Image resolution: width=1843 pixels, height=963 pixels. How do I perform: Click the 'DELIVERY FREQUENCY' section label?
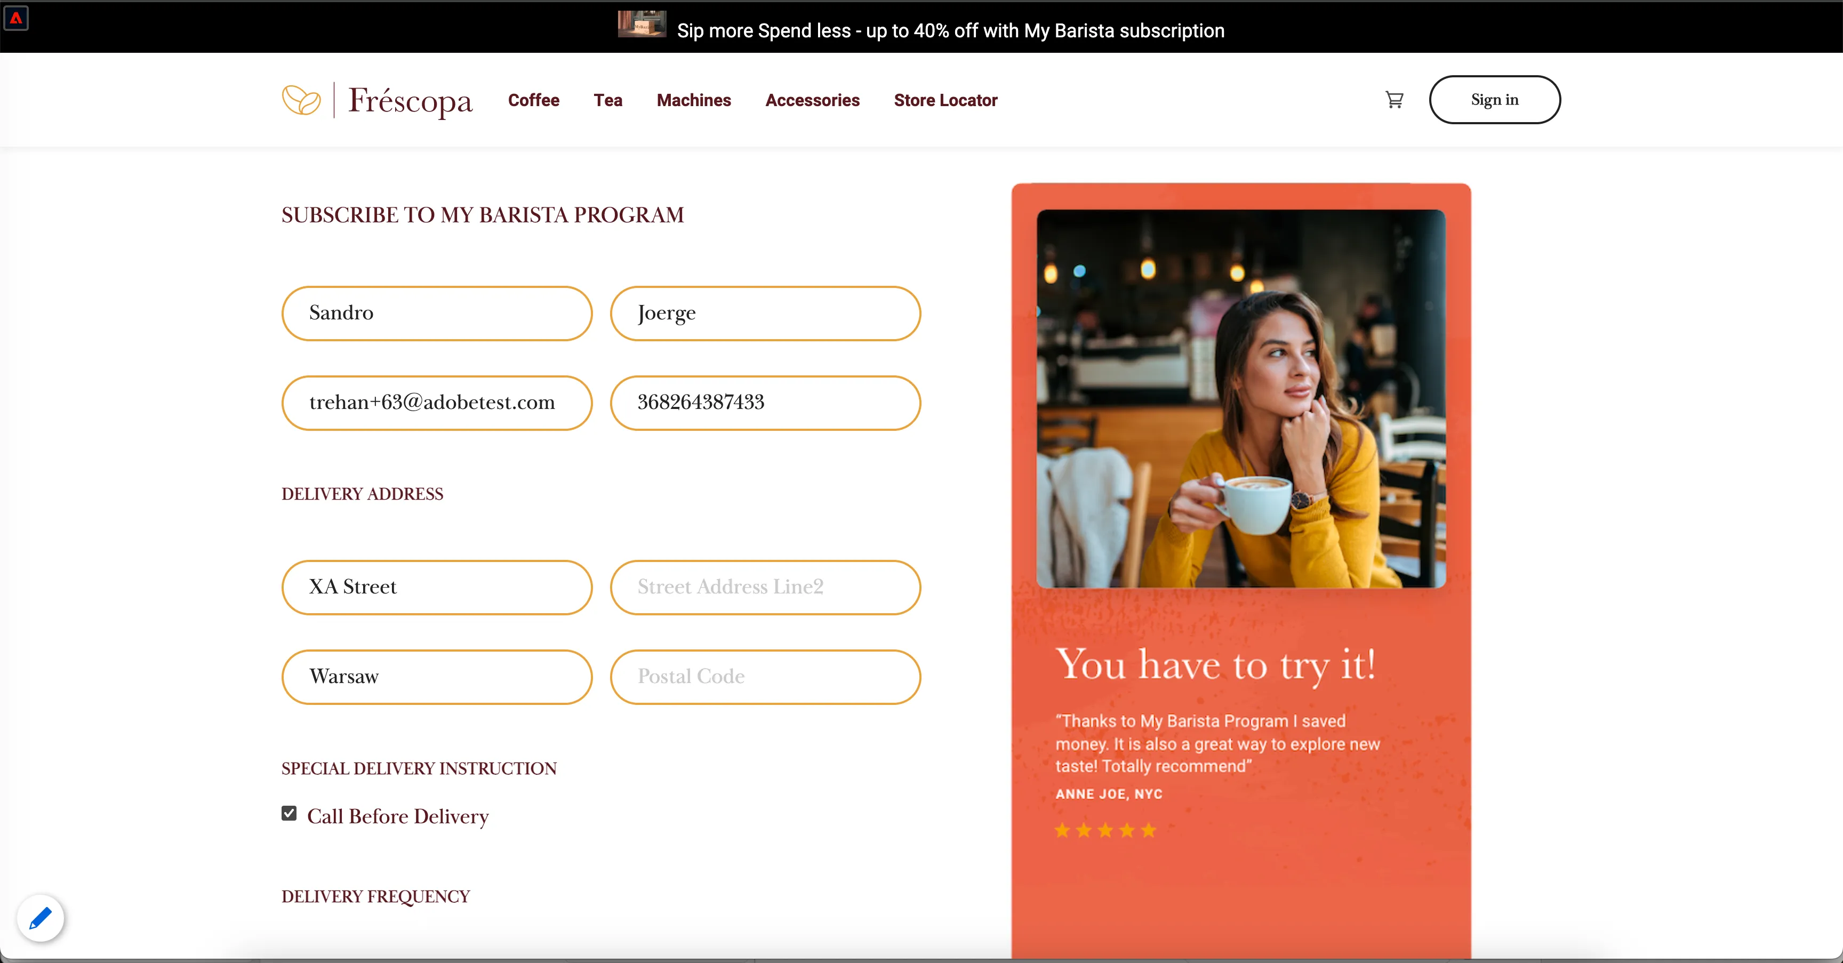375,896
